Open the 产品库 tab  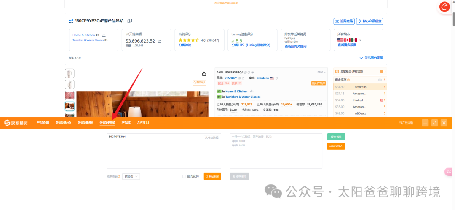(126, 123)
